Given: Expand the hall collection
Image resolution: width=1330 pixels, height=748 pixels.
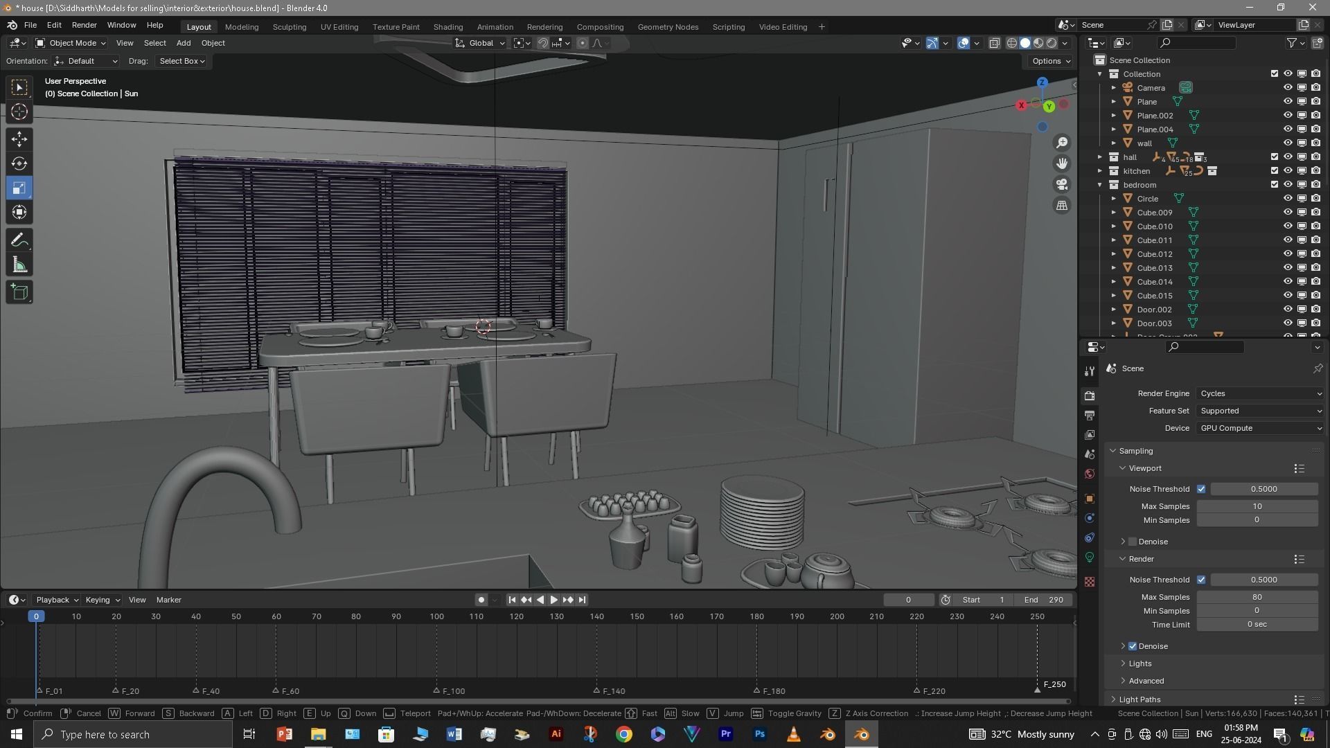Looking at the screenshot, I should [1099, 157].
